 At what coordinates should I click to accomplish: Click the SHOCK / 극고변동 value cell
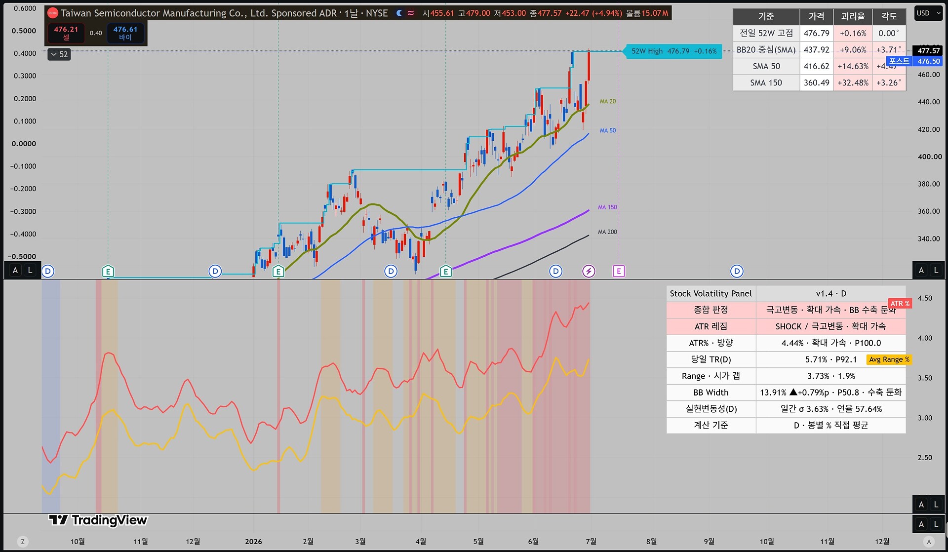(x=831, y=326)
